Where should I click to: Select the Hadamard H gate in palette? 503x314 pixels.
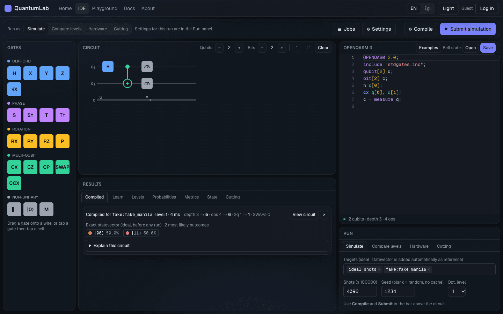[14, 73]
